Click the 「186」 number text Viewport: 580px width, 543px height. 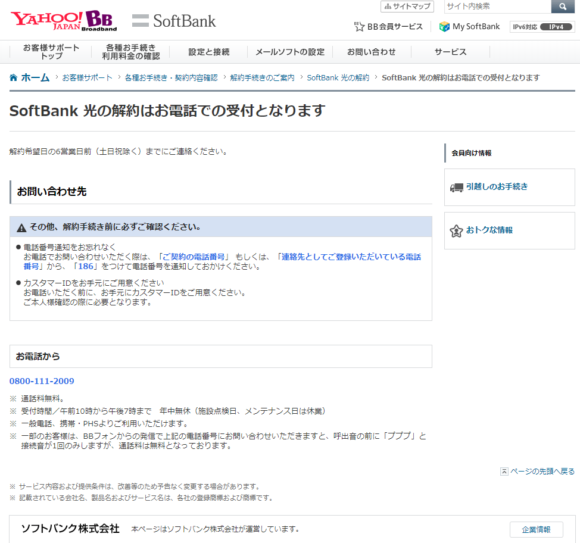(85, 266)
